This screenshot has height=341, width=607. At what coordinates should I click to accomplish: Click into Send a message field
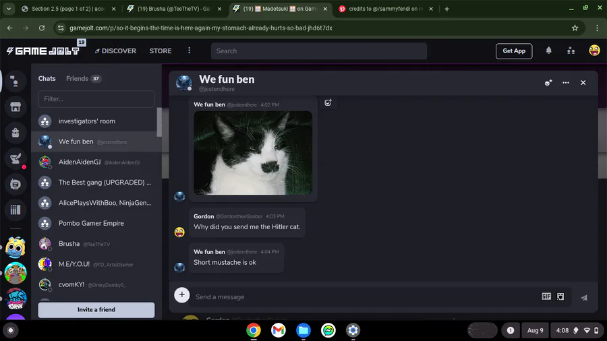point(364,297)
